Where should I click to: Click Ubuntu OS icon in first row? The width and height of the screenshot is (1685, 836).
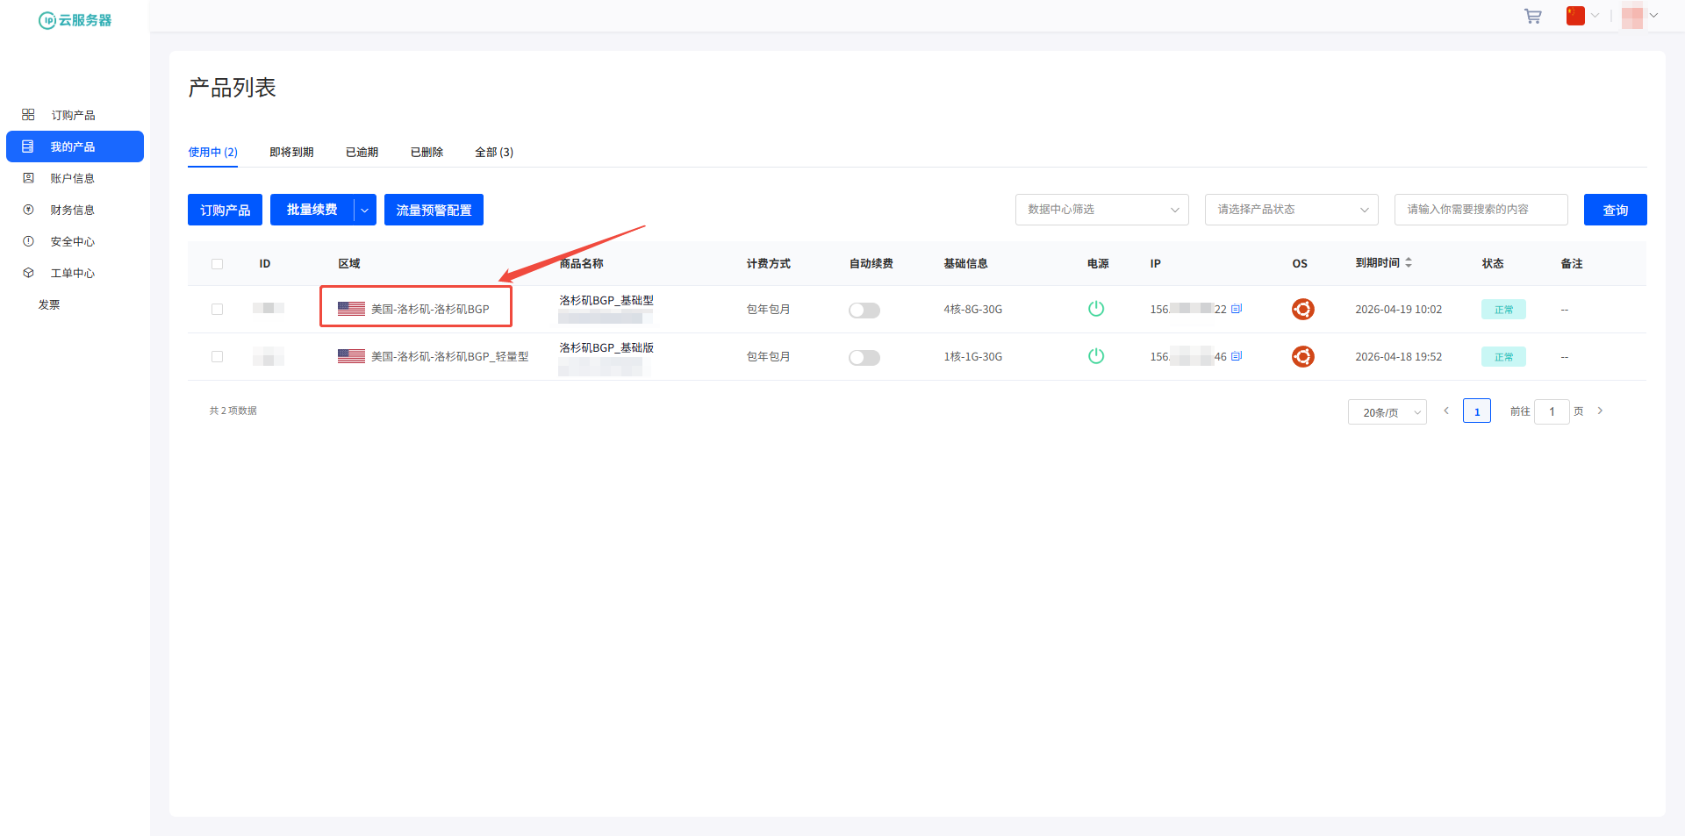click(x=1302, y=309)
